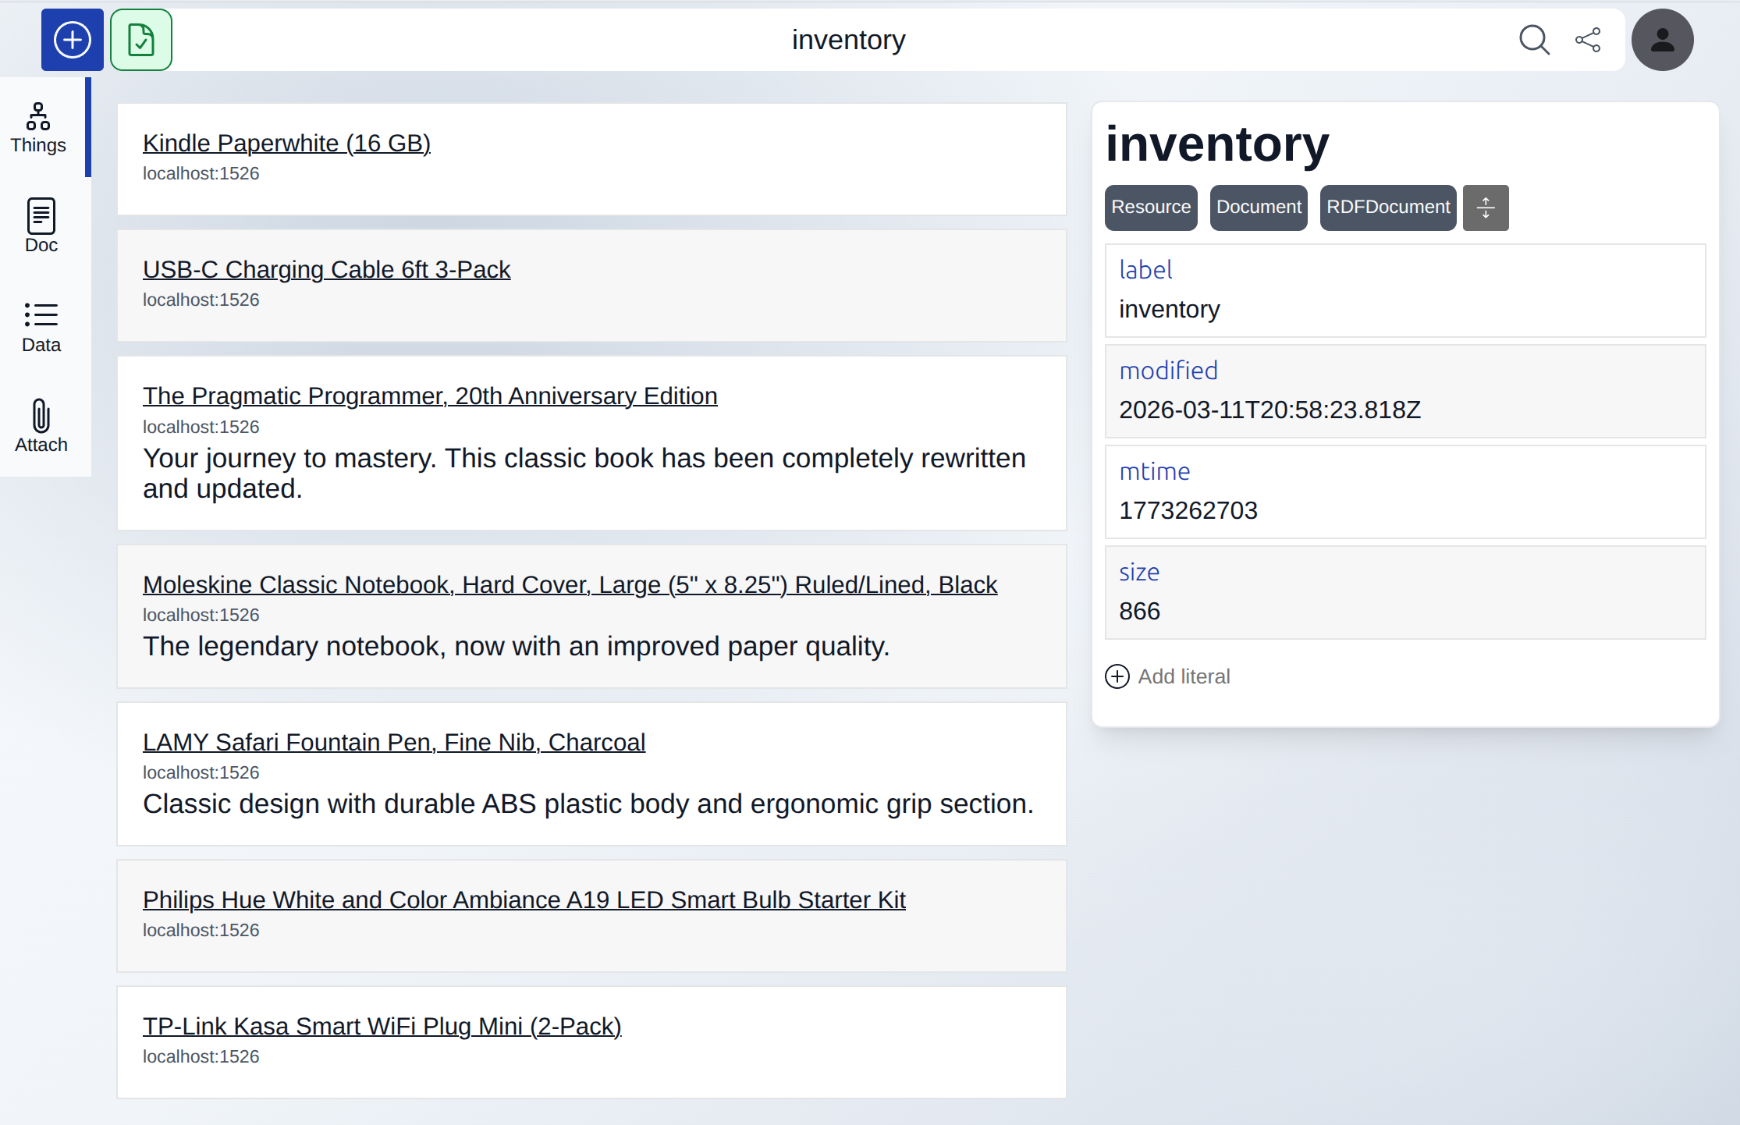Click the size property name

coord(1139,572)
